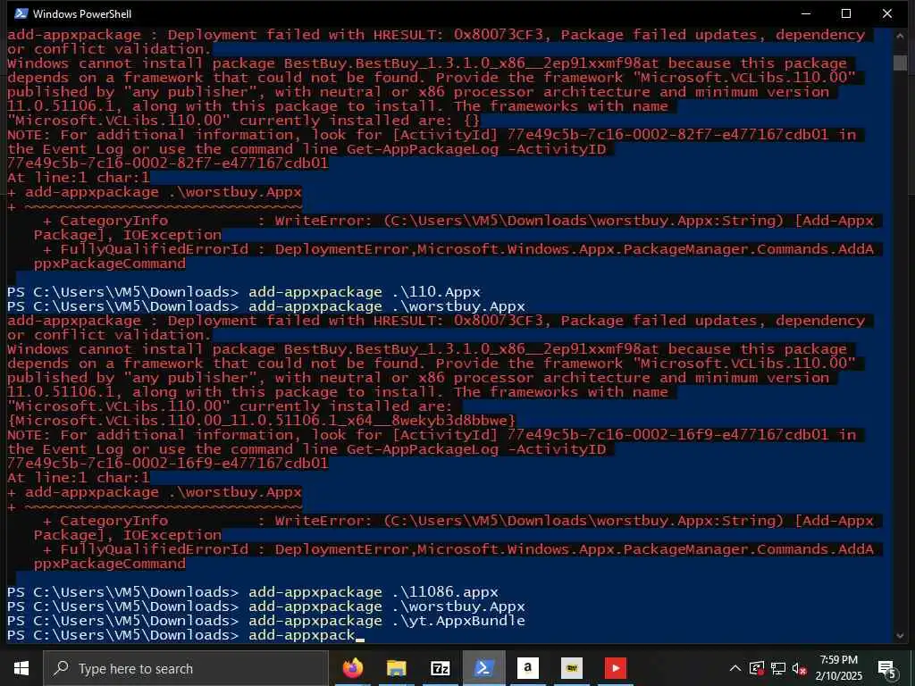Viewport: 915px width, 686px height.
Task: Maximize the PowerShell window
Action: (x=846, y=13)
